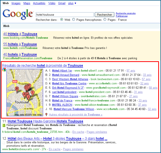
Task: Open the 37 avis reviews link
Action: 142,105
